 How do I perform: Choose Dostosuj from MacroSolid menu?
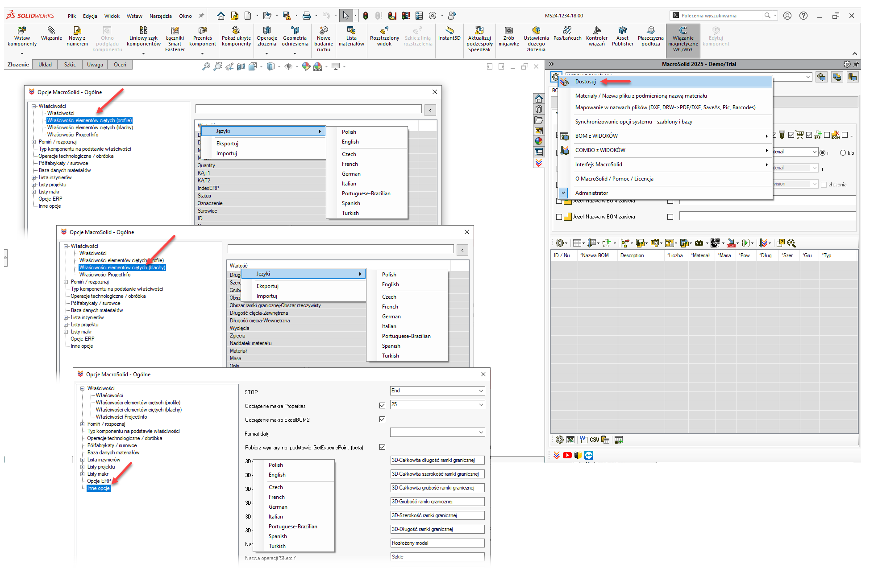pyautogui.click(x=666, y=82)
